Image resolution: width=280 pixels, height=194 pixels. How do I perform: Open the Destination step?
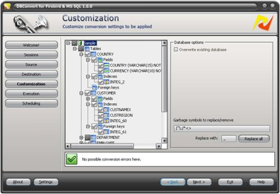point(31,74)
